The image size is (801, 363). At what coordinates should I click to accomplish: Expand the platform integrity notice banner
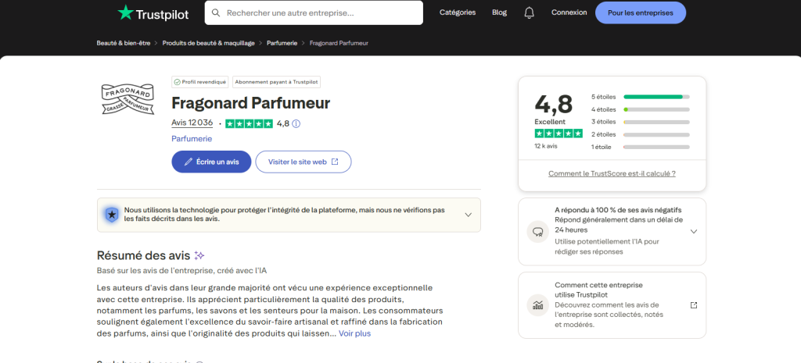pyautogui.click(x=468, y=215)
